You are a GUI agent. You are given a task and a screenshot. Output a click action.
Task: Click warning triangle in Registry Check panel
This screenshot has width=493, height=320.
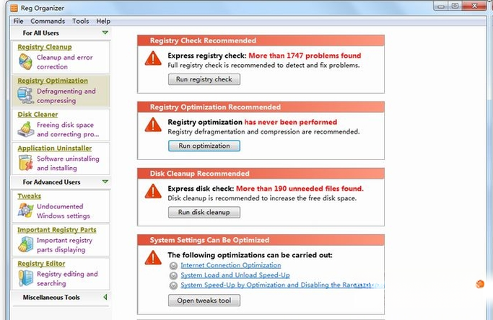pyautogui.click(x=153, y=58)
